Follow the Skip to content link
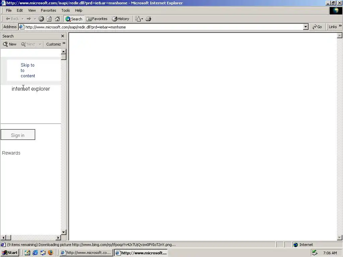The width and height of the screenshot is (343, 257). 28,70
